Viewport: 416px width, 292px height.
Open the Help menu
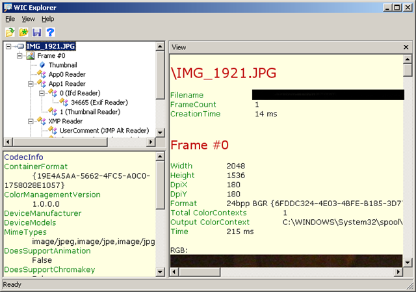coord(47,19)
